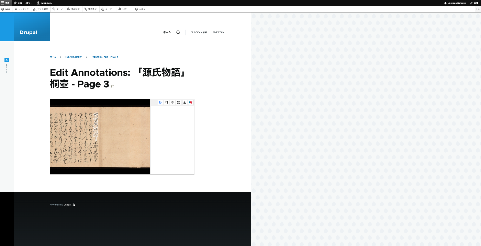This screenshot has height=246, width=481.
Task: Open the ショートカット toolbar item
Action: (23, 3)
